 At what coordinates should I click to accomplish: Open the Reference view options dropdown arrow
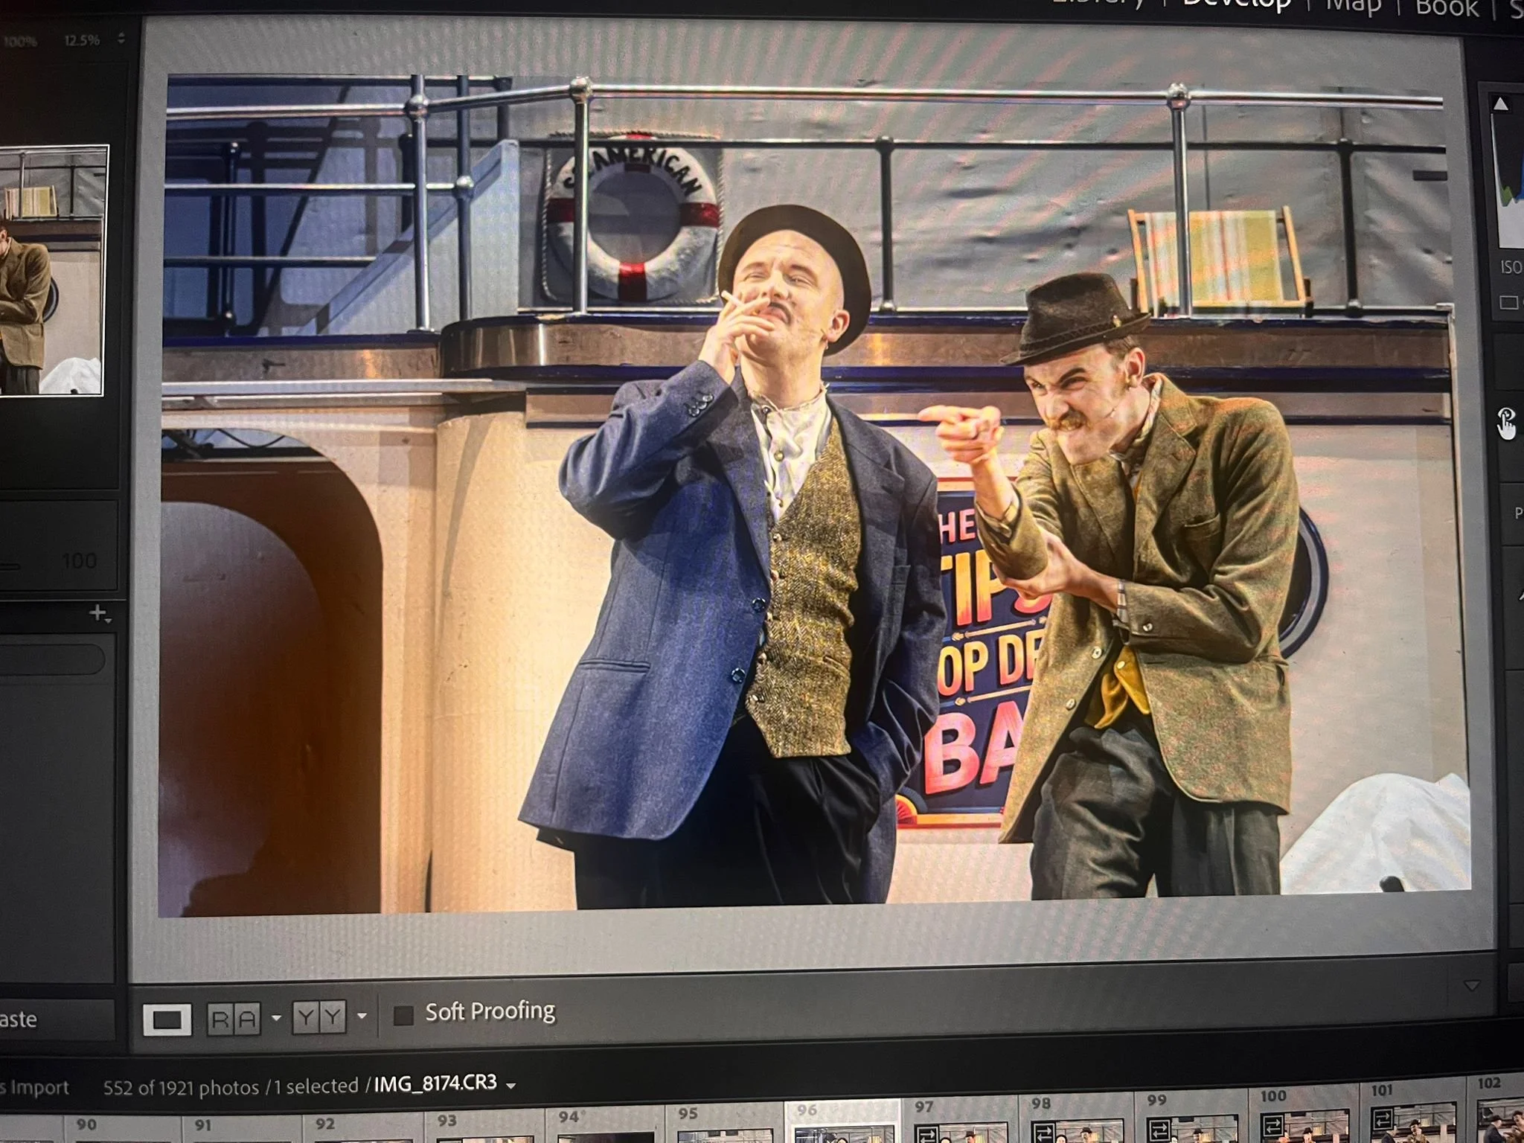277,1017
